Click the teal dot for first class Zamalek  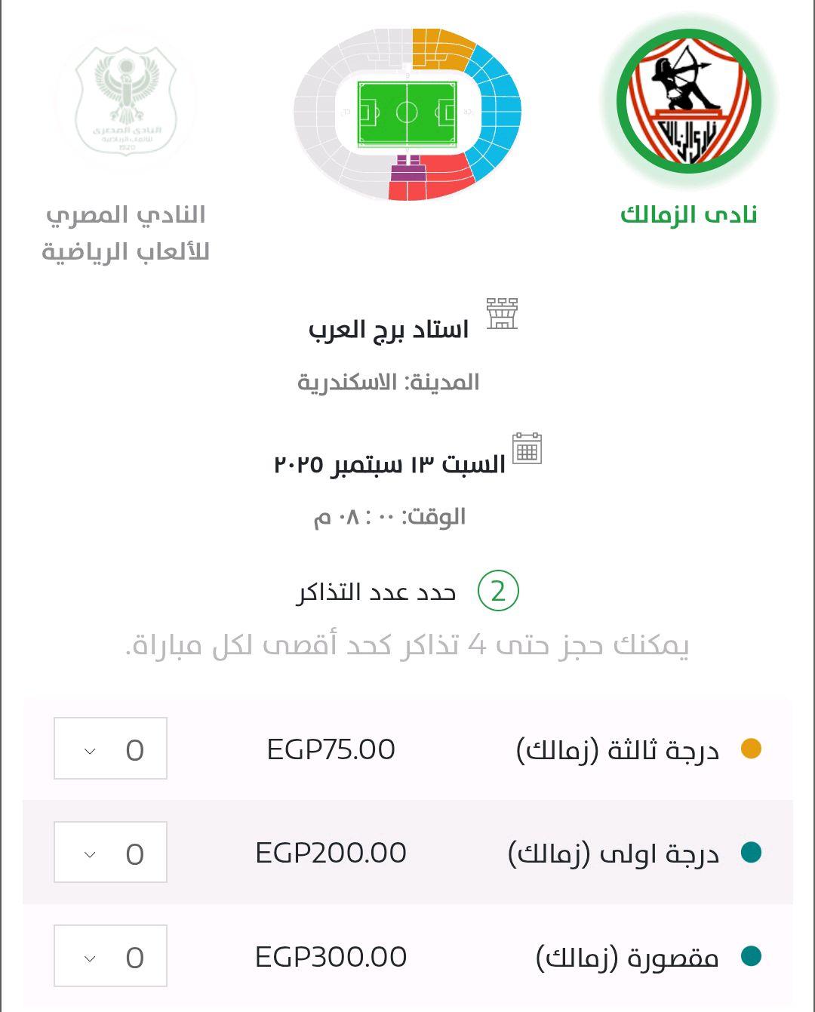(751, 852)
